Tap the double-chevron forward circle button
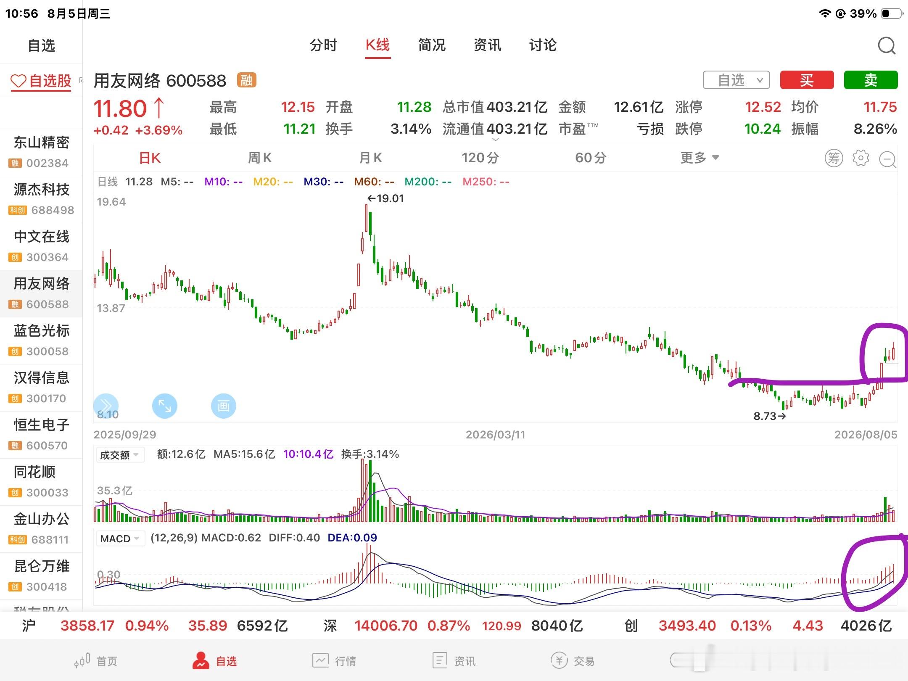 click(106, 406)
